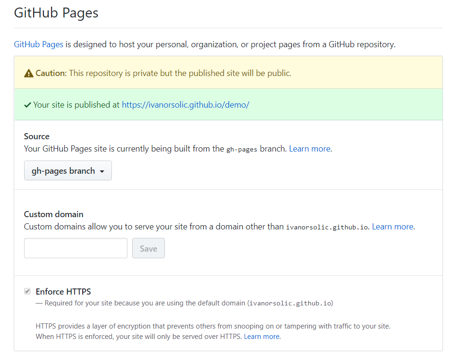
Task: Click the HTTPS encryption description paragraph
Action: coord(213,326)
